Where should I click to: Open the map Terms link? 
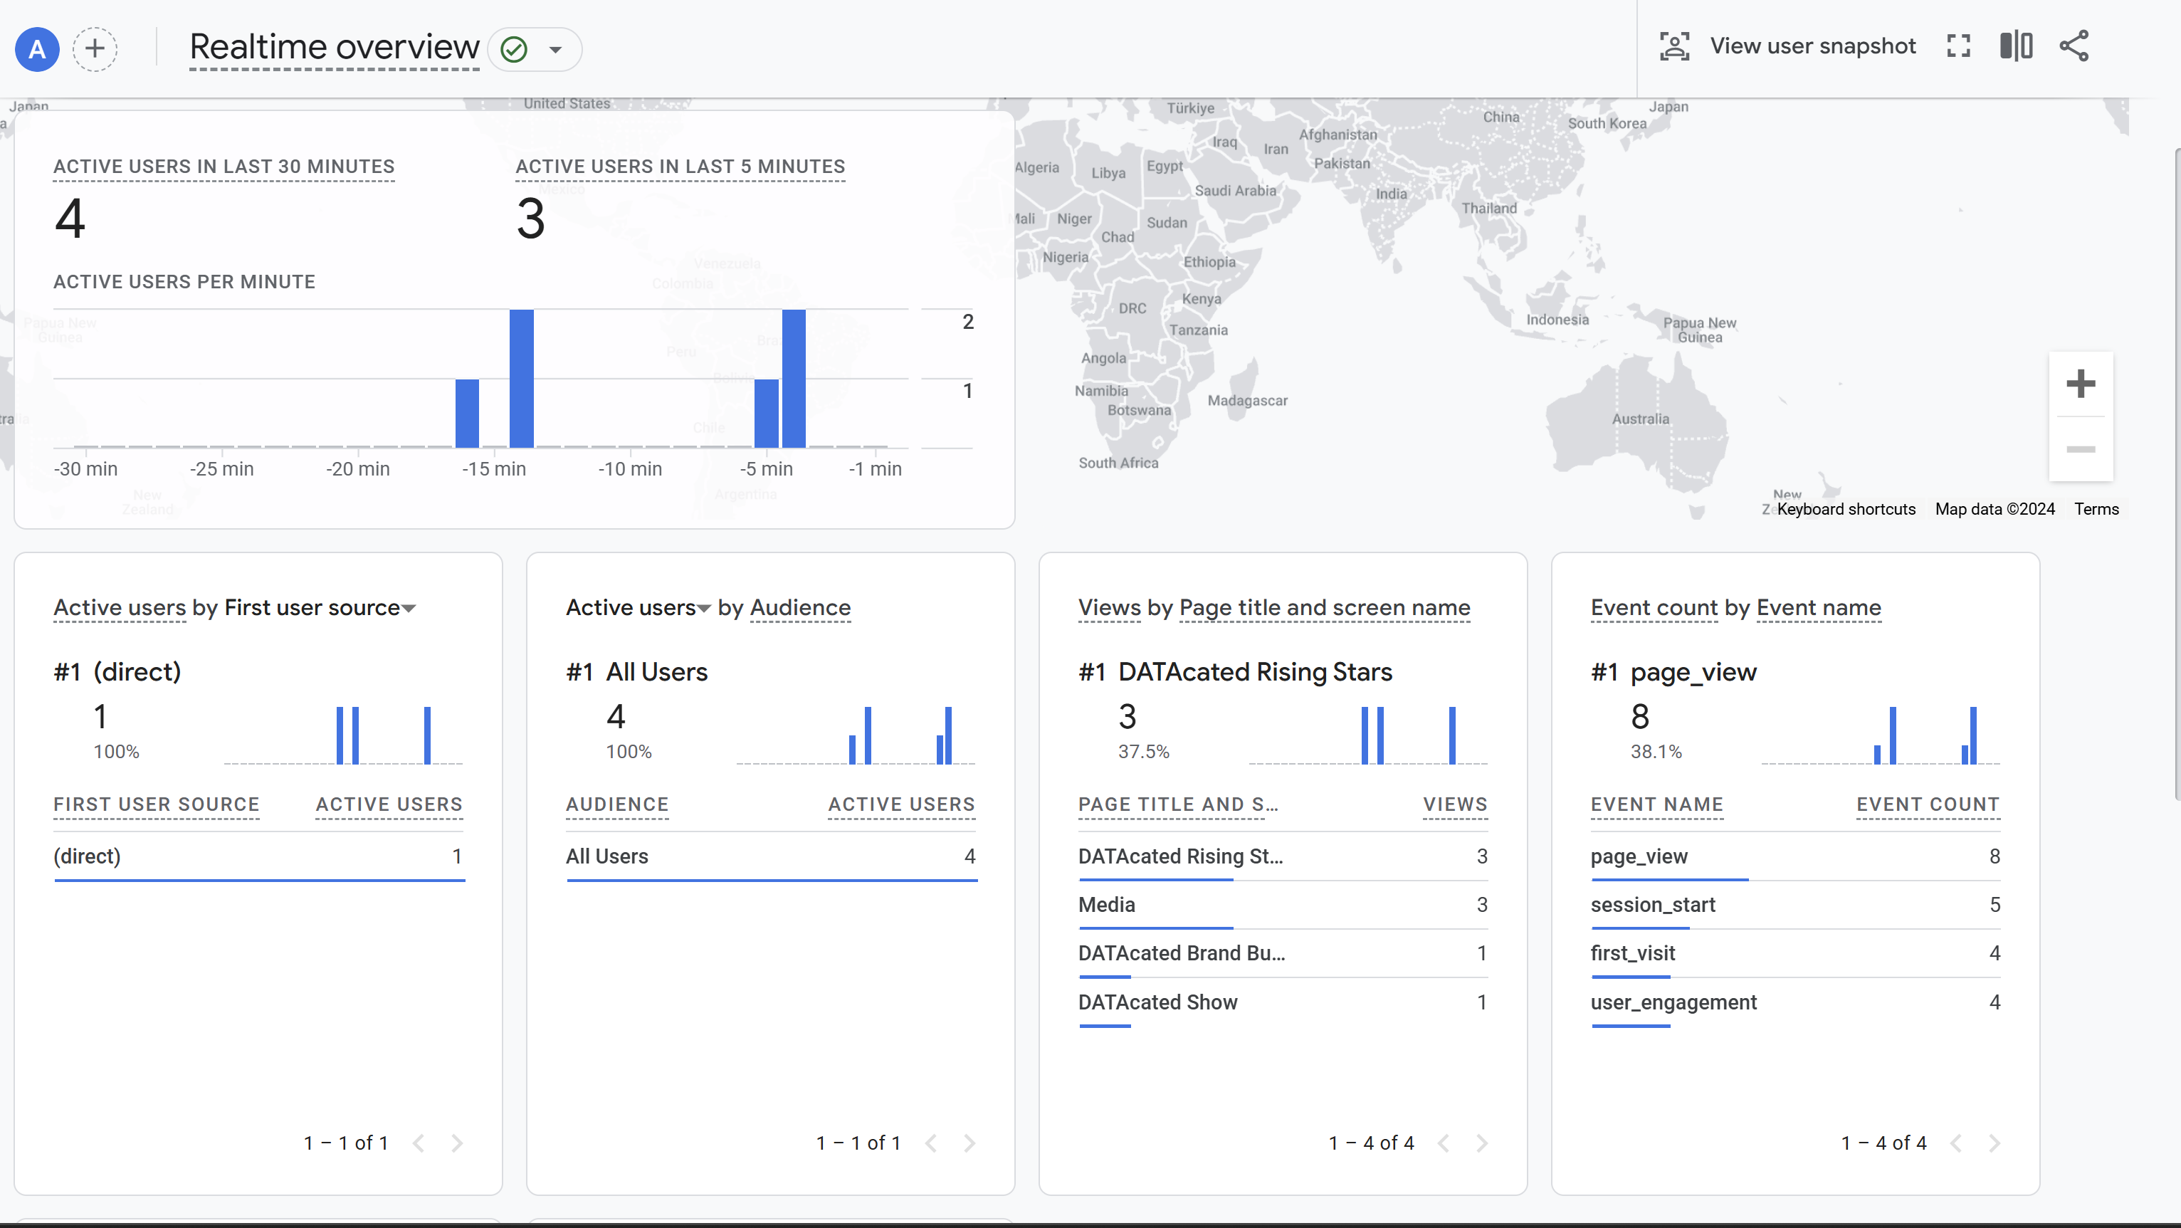2096,509
